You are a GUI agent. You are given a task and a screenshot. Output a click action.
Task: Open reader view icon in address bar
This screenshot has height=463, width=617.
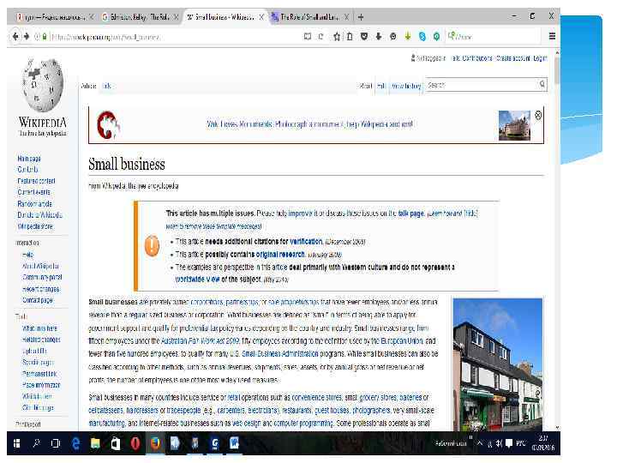pyautogui.click(x=308, y=37)
